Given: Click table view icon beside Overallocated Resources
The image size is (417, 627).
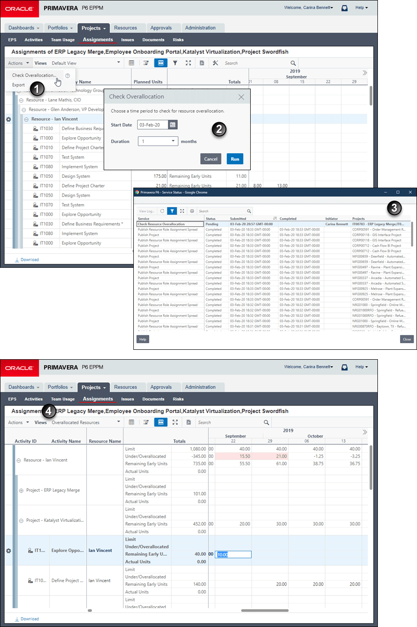Looking at the screenshot, I should click(x=131, y=422).
